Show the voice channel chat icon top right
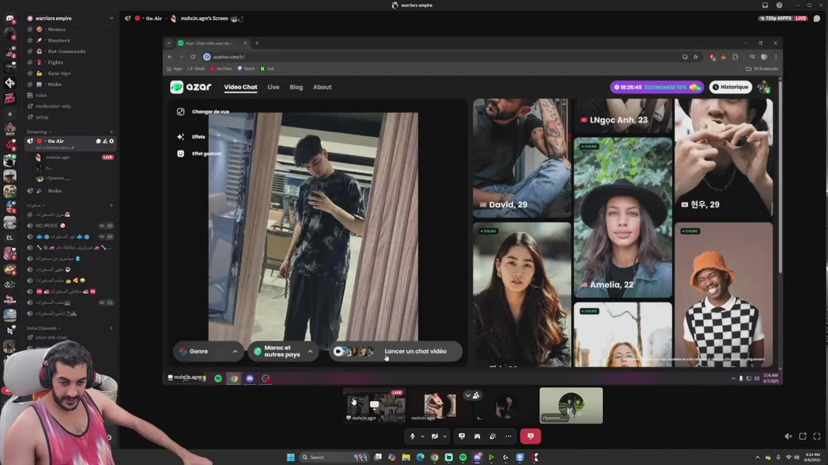This screenshot has height=465, width=828. (817, 18)
